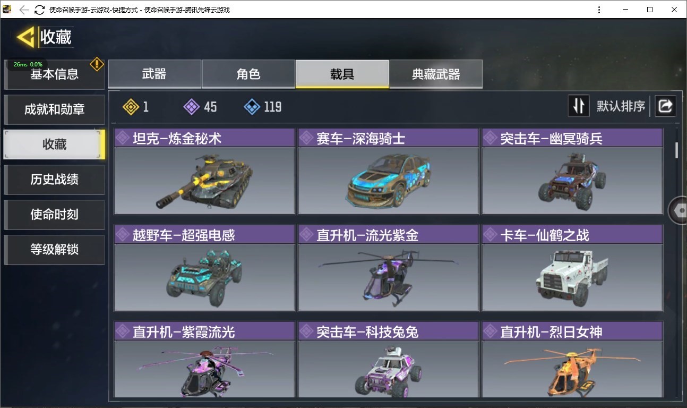Open the 默认排序 sort dropdown
This screenshot has width=687, height=408.
pos(621,106)
